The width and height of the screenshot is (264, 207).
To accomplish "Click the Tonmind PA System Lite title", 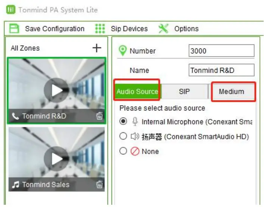I will (58, 10).
